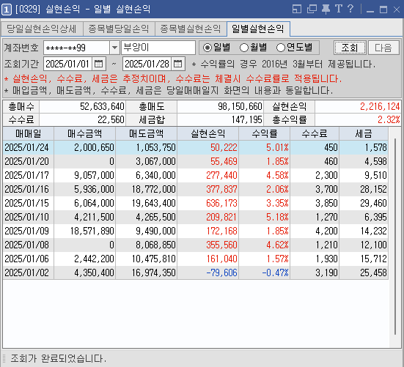The height and width of the screenshot is (367, 404).
Task: Select the 연도별 radio button
Action: click(x=281, y=48)
